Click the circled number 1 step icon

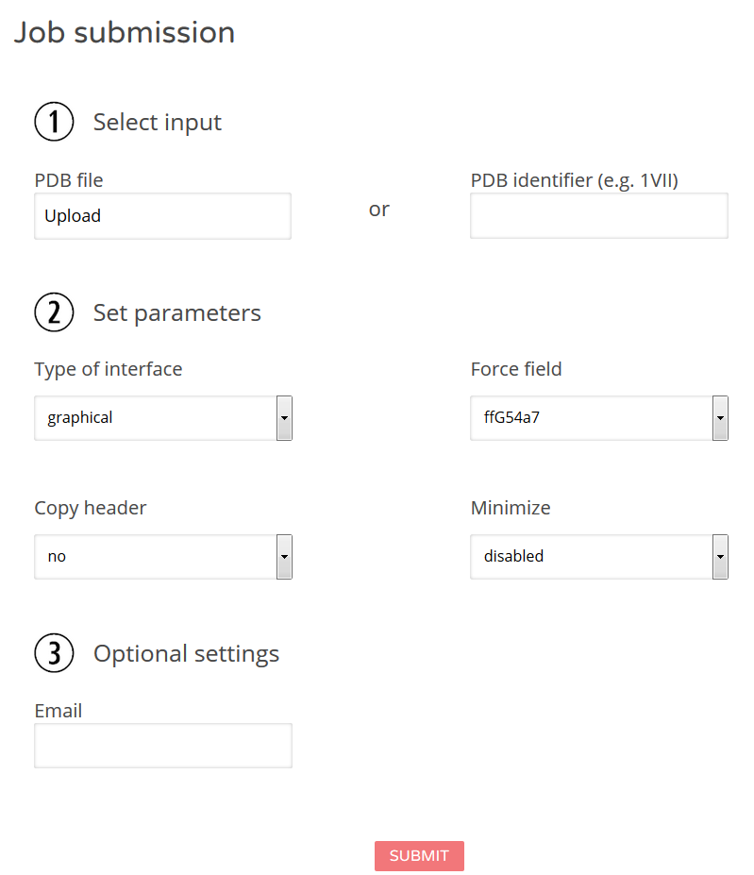point(54,122)
